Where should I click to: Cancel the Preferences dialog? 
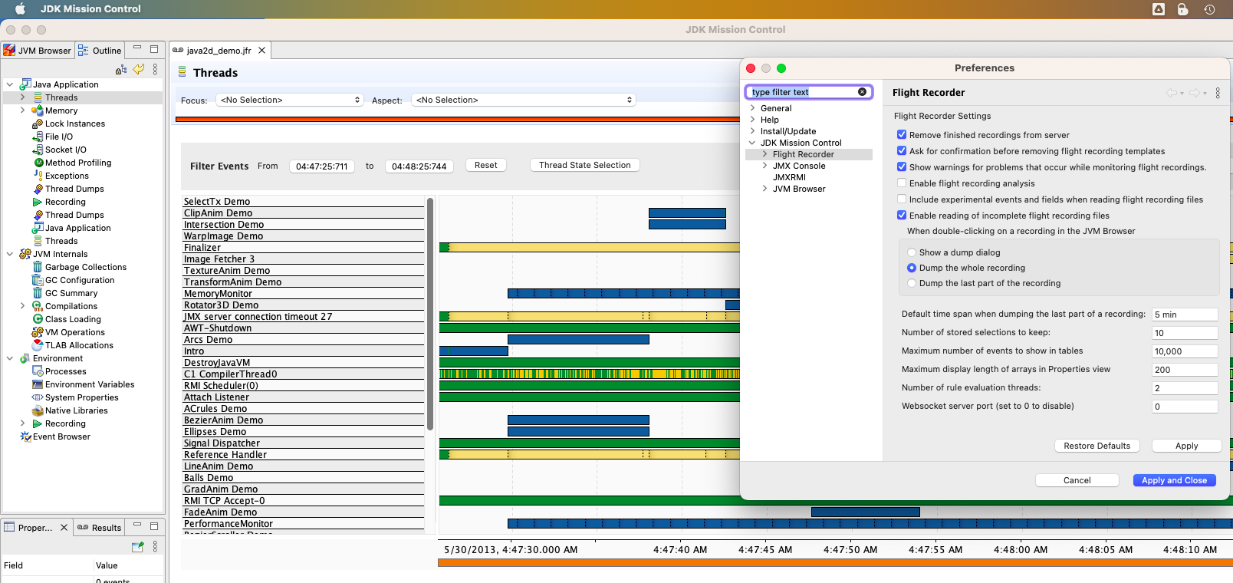[1077, 480]
